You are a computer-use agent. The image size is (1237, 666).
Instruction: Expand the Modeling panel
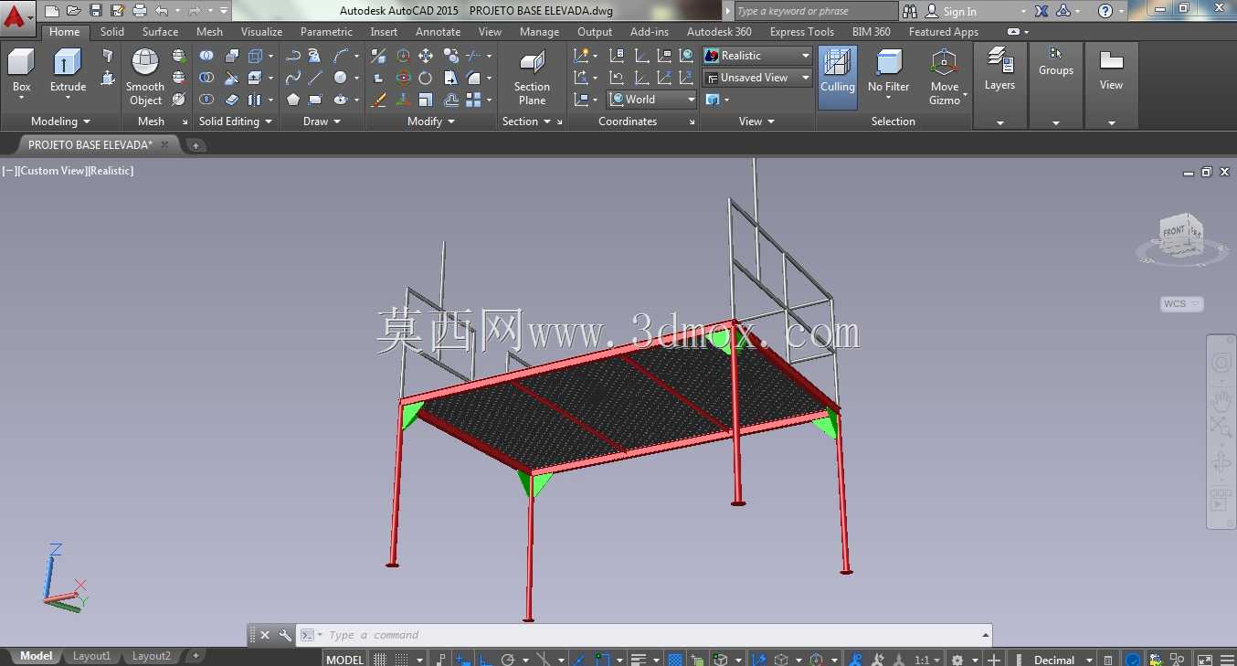(60, 122)
